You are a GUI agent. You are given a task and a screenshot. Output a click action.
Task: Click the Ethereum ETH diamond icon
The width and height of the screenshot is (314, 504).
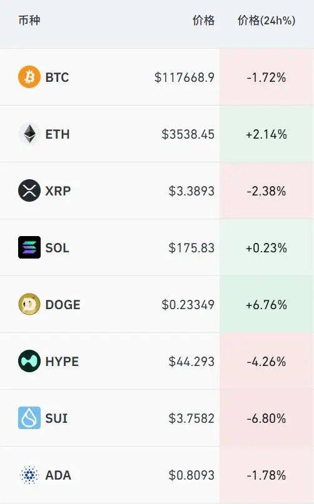29,134
